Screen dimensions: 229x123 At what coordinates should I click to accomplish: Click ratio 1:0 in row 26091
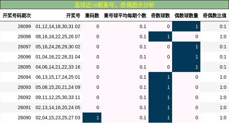pos(223,107)
